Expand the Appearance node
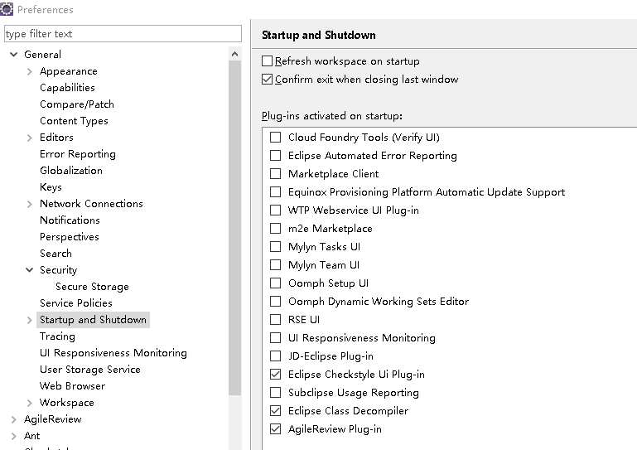 point(29,71)
